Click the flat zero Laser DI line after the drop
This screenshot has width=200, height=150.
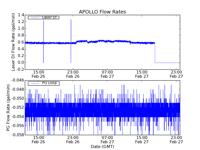tap(167, 63)
